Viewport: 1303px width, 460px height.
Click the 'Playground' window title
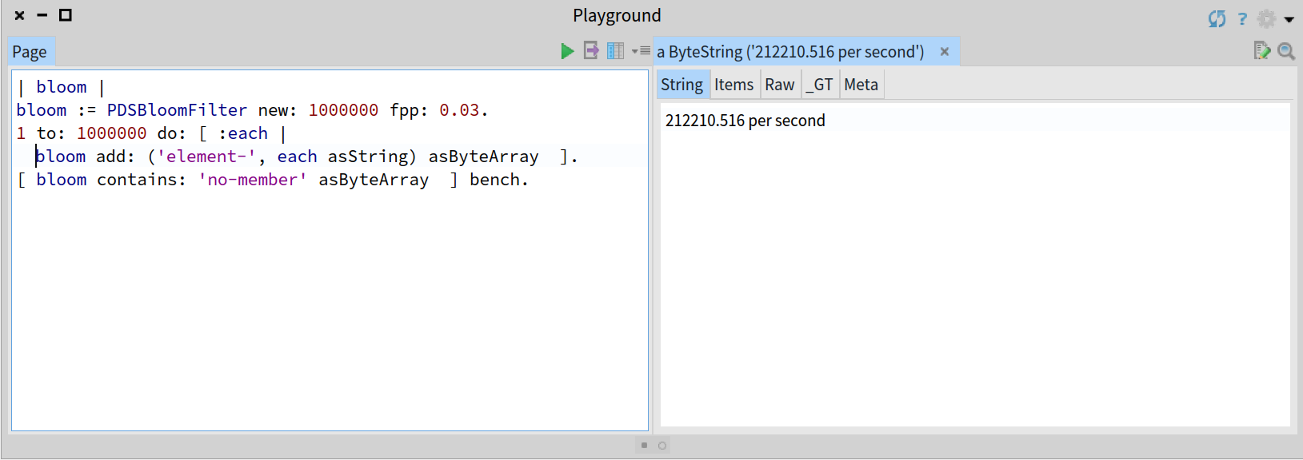[x=617, y=15]
